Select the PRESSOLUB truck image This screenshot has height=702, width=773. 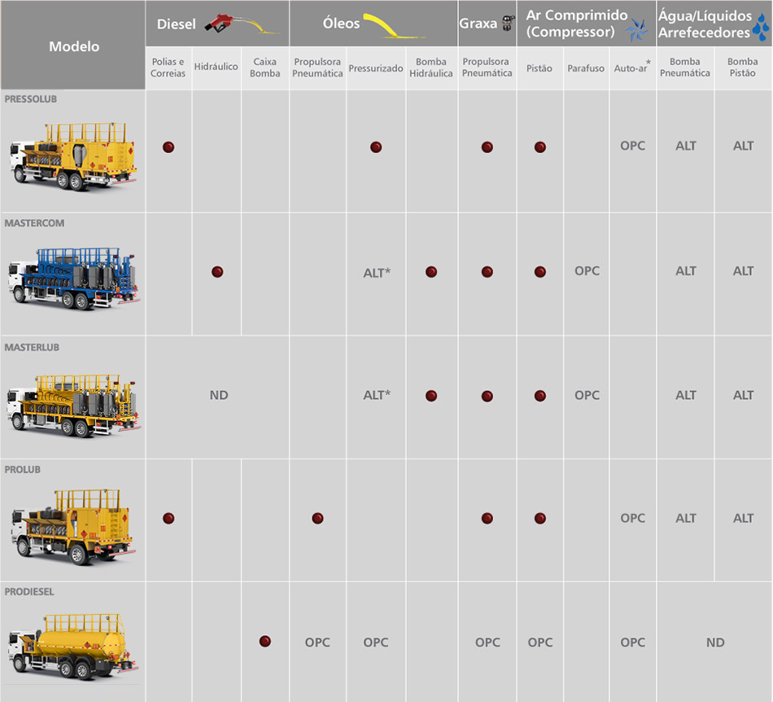click(x=73, y=156)
